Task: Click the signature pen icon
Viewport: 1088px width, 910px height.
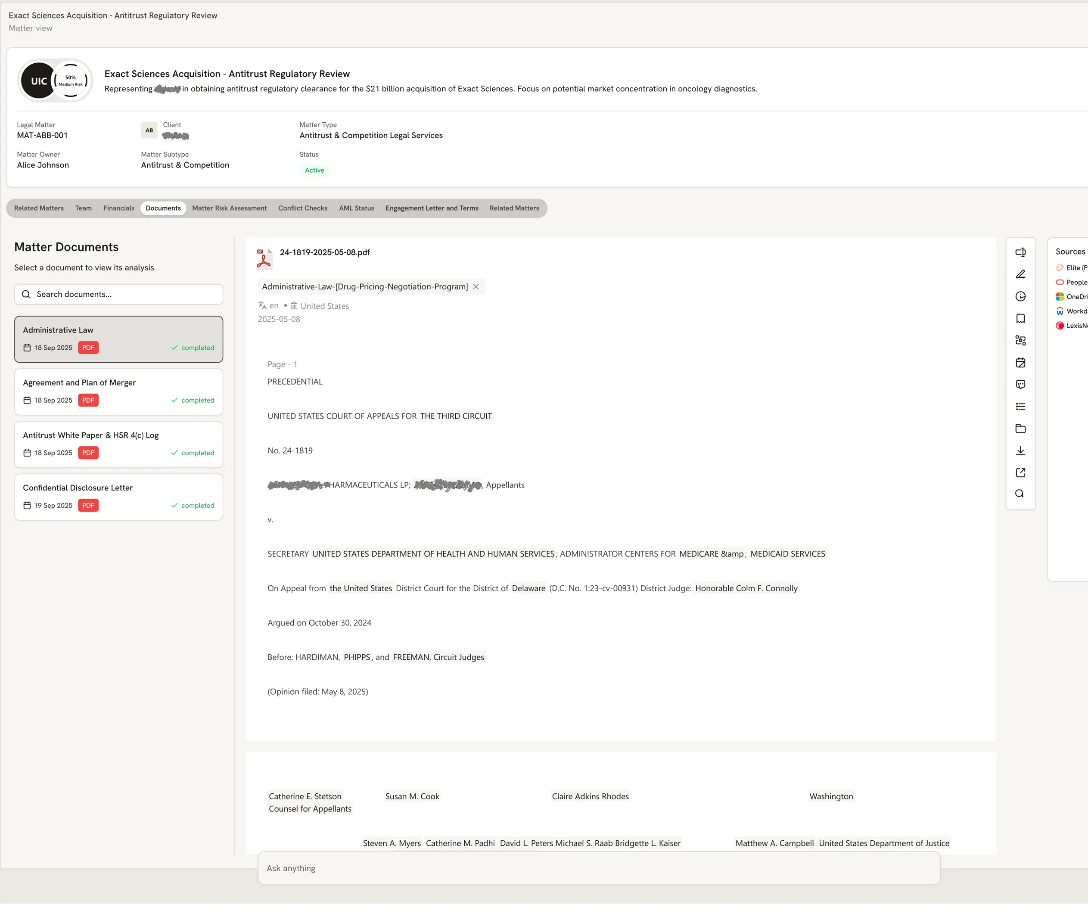Action: [1020, 274]
